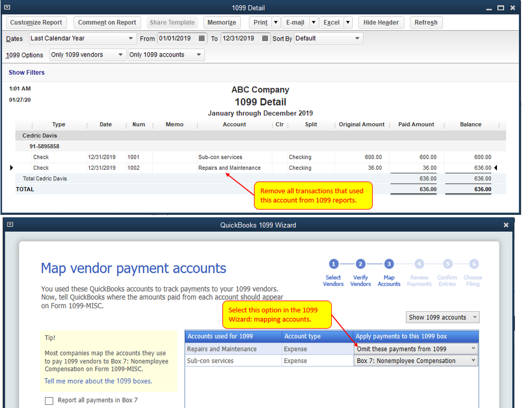Expand the Print button dropdown arrow

pos(276,22)
